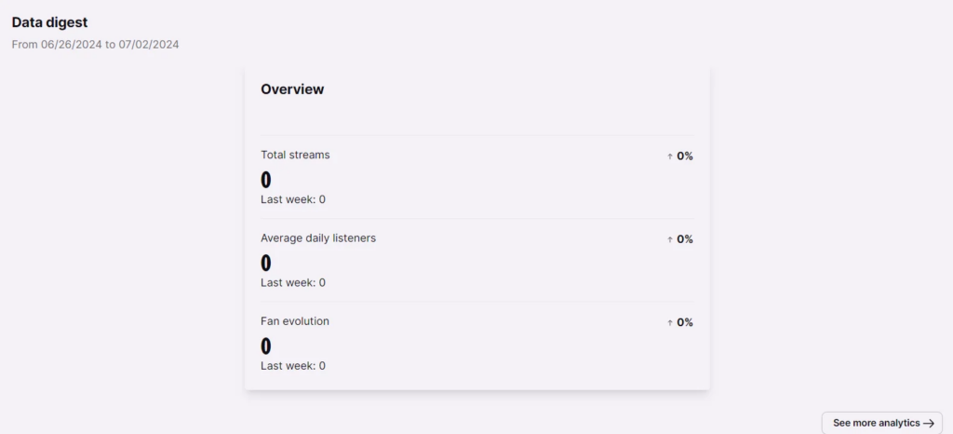Select the Data digest heading

click(x=50, y=22)
